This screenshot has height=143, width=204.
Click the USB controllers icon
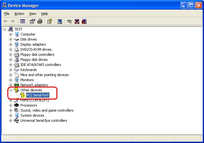(x=17, y=120)
